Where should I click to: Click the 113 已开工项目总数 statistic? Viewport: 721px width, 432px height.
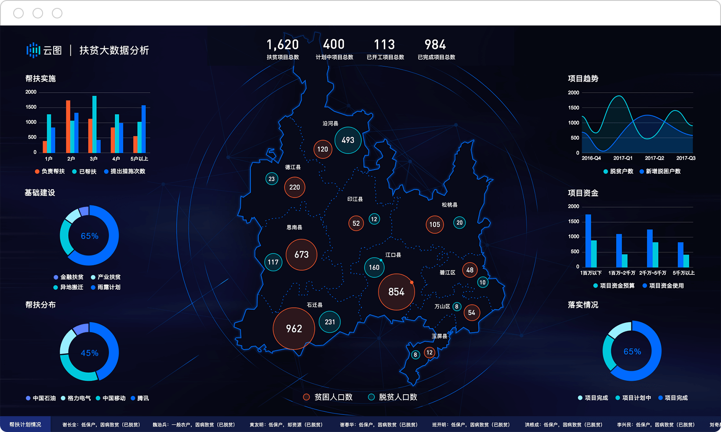(385, 50)
